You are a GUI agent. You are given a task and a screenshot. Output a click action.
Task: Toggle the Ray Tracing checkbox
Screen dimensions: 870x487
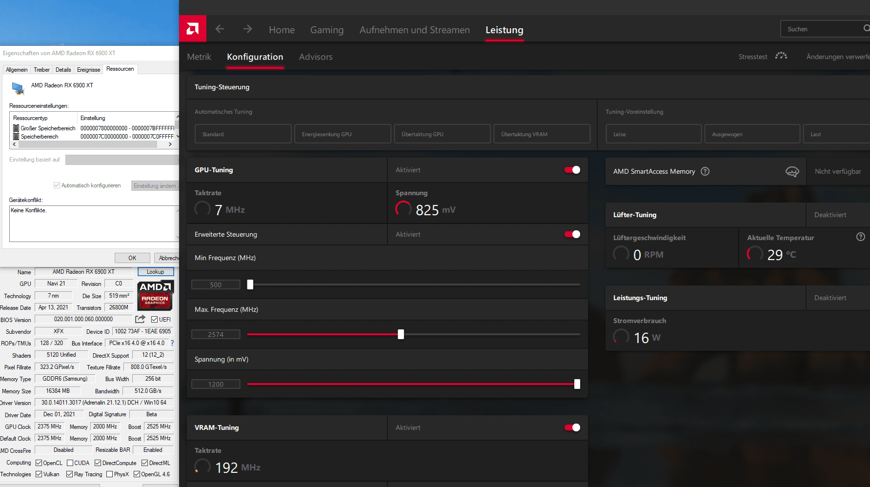pyautogui.click(x=69, y=474)
